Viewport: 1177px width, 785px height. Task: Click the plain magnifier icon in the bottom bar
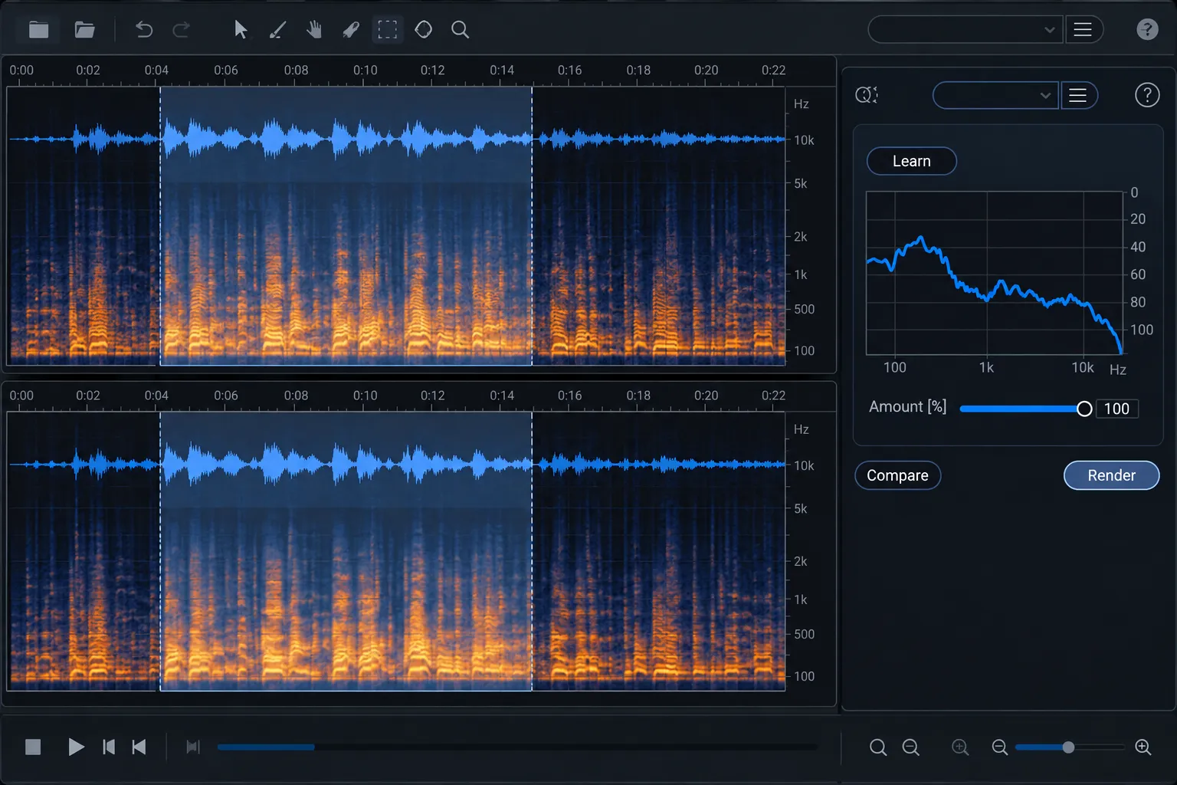click(878, 747)
